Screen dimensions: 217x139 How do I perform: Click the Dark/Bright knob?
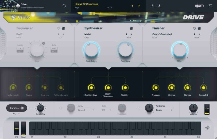point(91,50)
